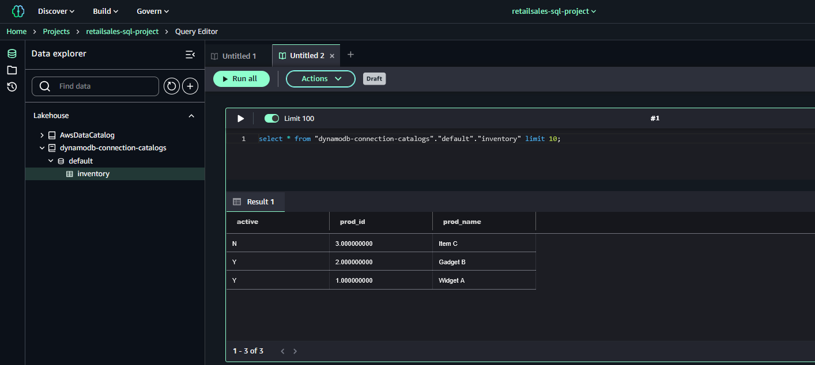
Task: Open the Files folder sidebar icon
Action: (x=12, y=70)
